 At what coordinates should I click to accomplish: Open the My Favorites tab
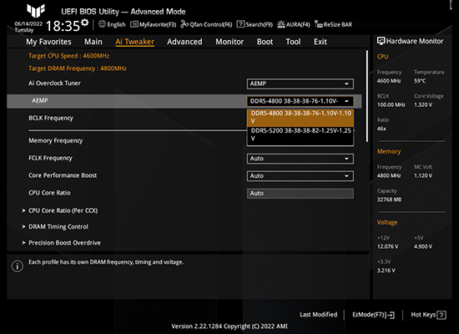pos(48,42)
